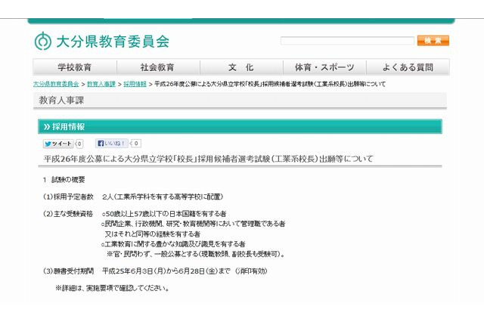
Task: Click the '(3)願書受付期間' label
Action: (68, 271)
